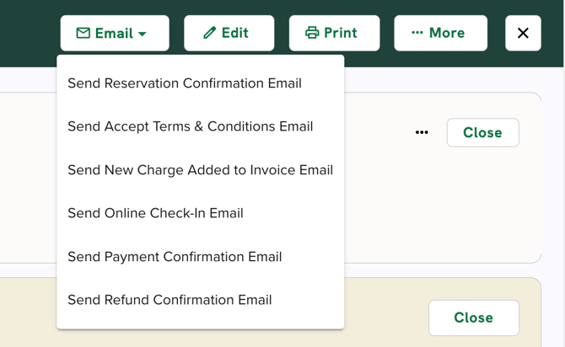The image size is (565, 347).
Task: Select Send Reservation Confirmation Email
Action: (201, 83)
